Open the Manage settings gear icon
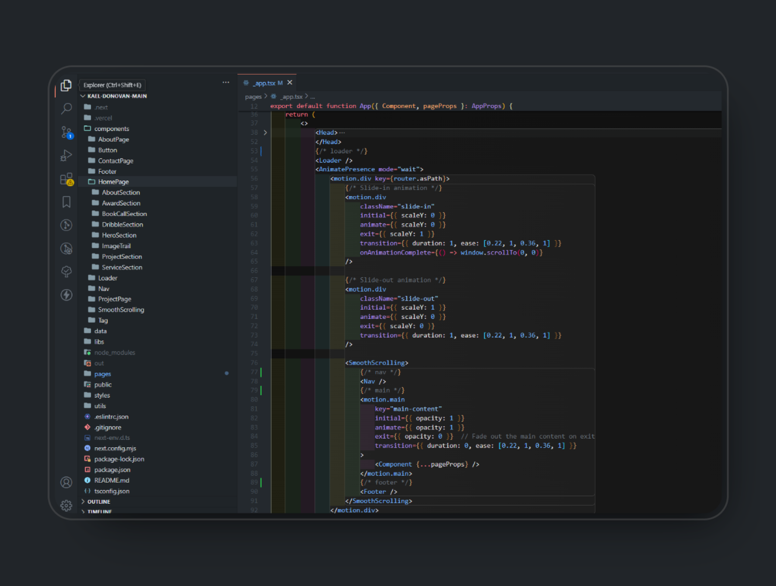 click(66, 505)
